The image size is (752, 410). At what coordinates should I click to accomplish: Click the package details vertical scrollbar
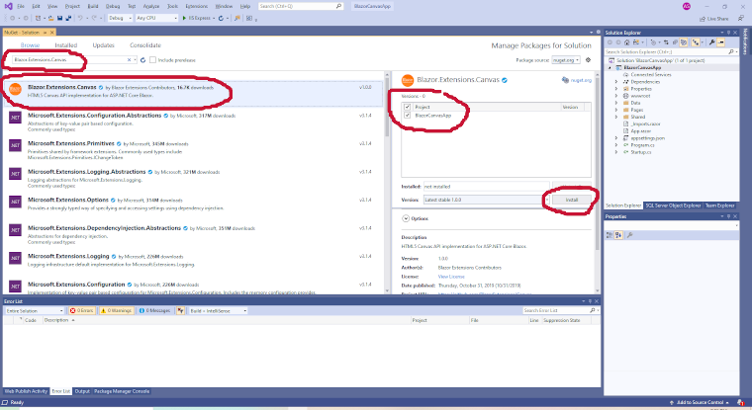(x=598, y=182)
